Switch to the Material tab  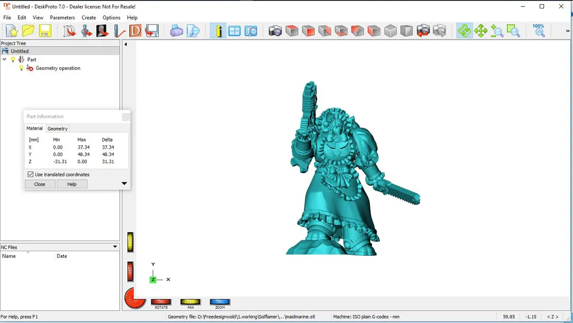coord(34,128)
